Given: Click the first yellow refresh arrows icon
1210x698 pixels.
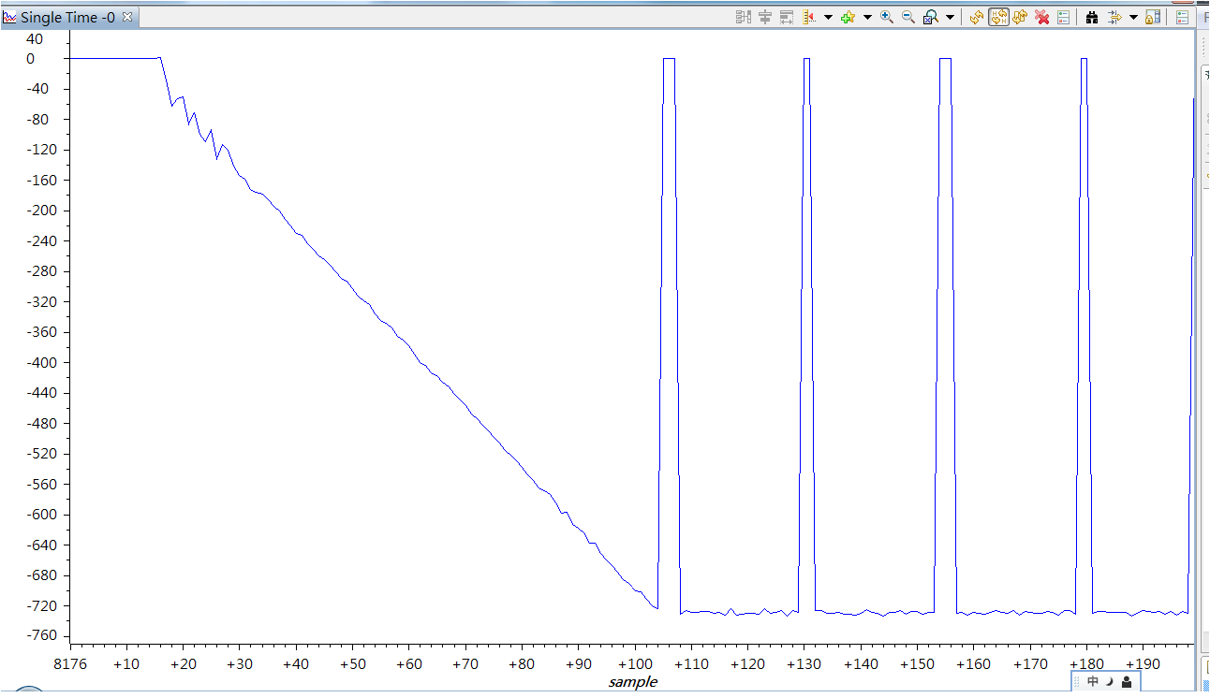Looking at the screenshot, I should click(977, 17).
